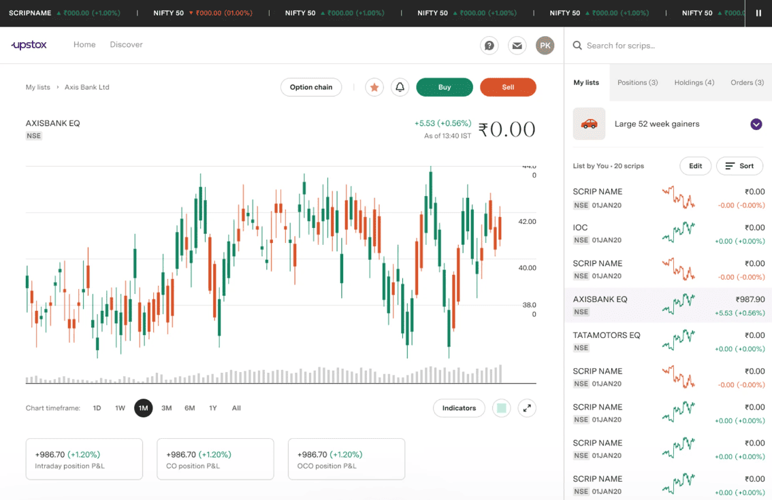Open the Option chain
The image size is (772, 500).
coord(311,87)
